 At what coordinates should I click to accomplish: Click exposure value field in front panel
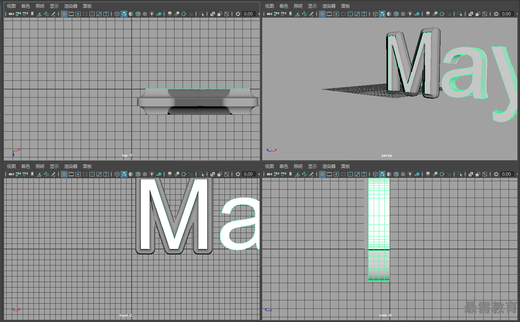pyautogui.click(x=249, y=174)
